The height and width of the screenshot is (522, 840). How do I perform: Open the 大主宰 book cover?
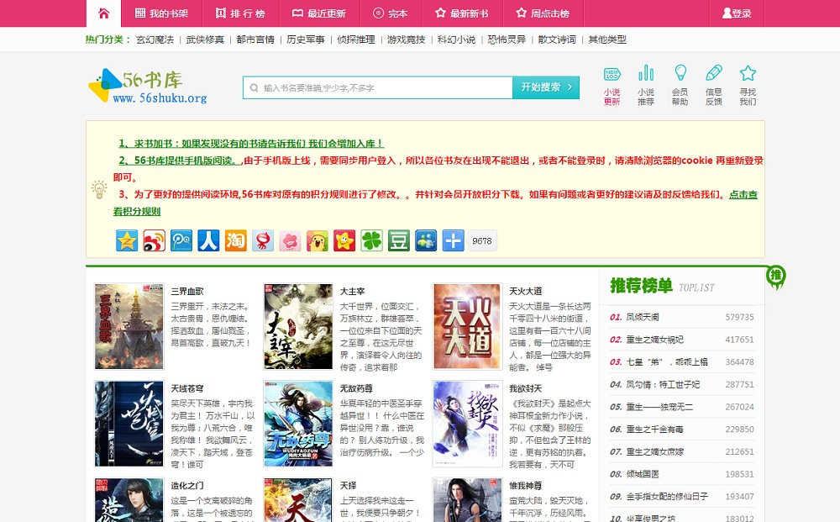(x=298, y=326)
